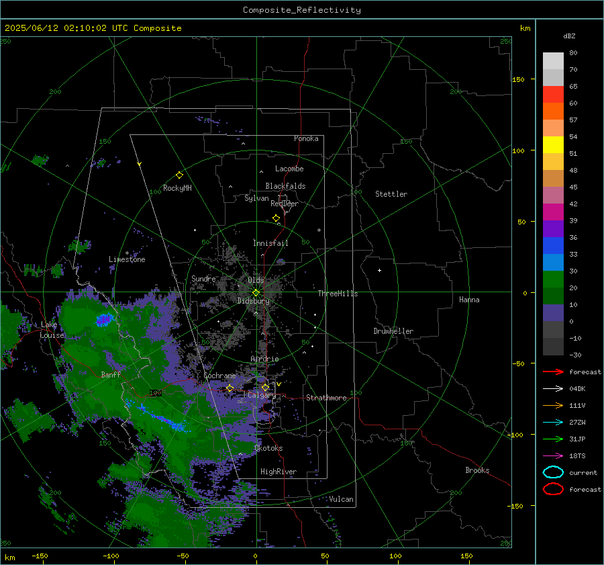Click the ThreeHills city label

[338, 294]
